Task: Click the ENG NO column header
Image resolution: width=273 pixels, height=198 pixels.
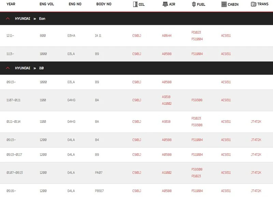Action: [x=75, y=4]
